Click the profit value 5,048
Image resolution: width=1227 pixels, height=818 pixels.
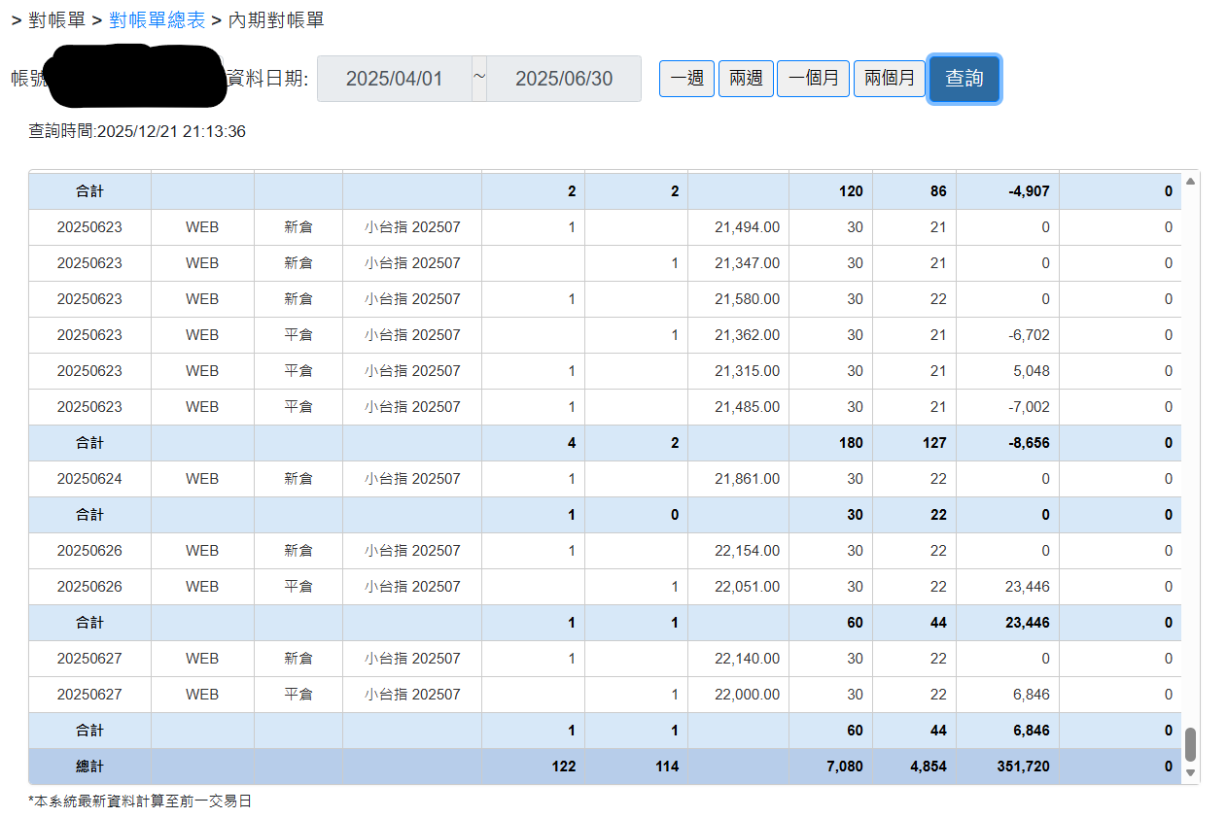(1031, 371)
